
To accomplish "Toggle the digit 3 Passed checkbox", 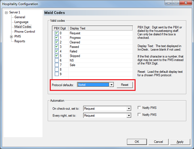I will pyautogui.click(x=57, y=47).
